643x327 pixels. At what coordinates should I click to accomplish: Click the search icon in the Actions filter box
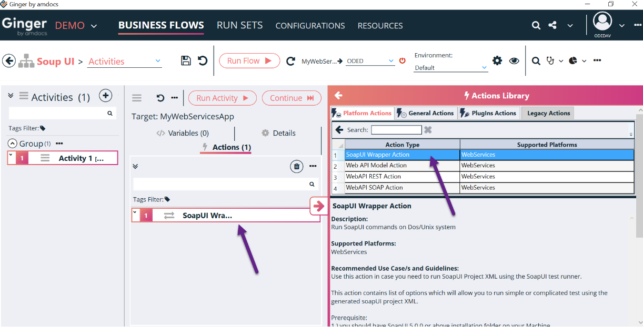pos(312,184)
